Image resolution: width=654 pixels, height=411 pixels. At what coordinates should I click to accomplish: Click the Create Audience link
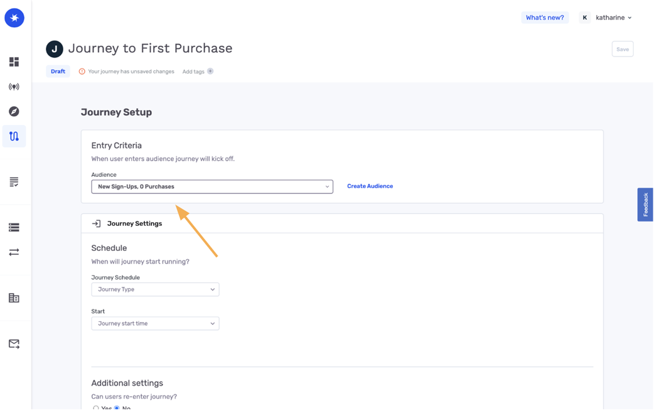coord(370,186)
